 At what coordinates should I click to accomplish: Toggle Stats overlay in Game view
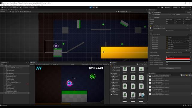[101, 64]
